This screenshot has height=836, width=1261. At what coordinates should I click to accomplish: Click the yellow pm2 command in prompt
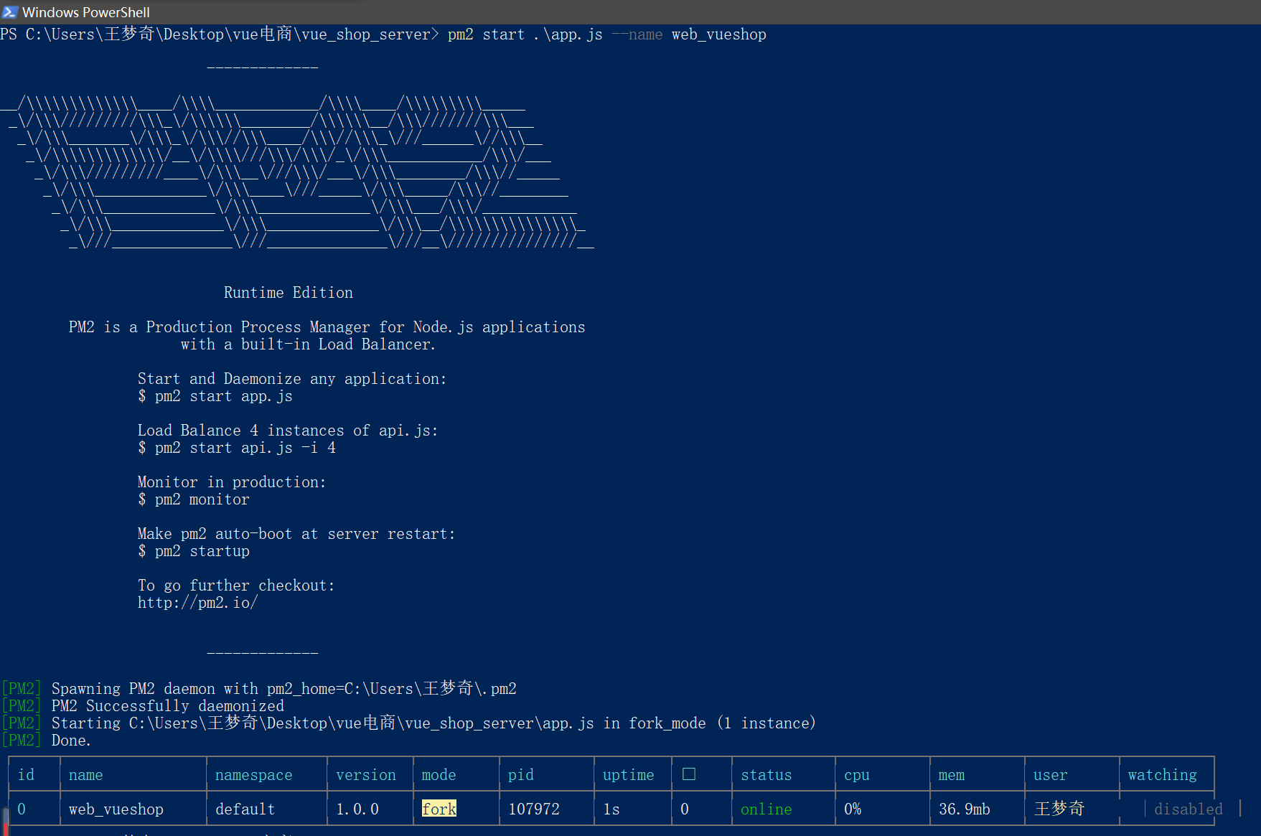(x=460, y=34)
